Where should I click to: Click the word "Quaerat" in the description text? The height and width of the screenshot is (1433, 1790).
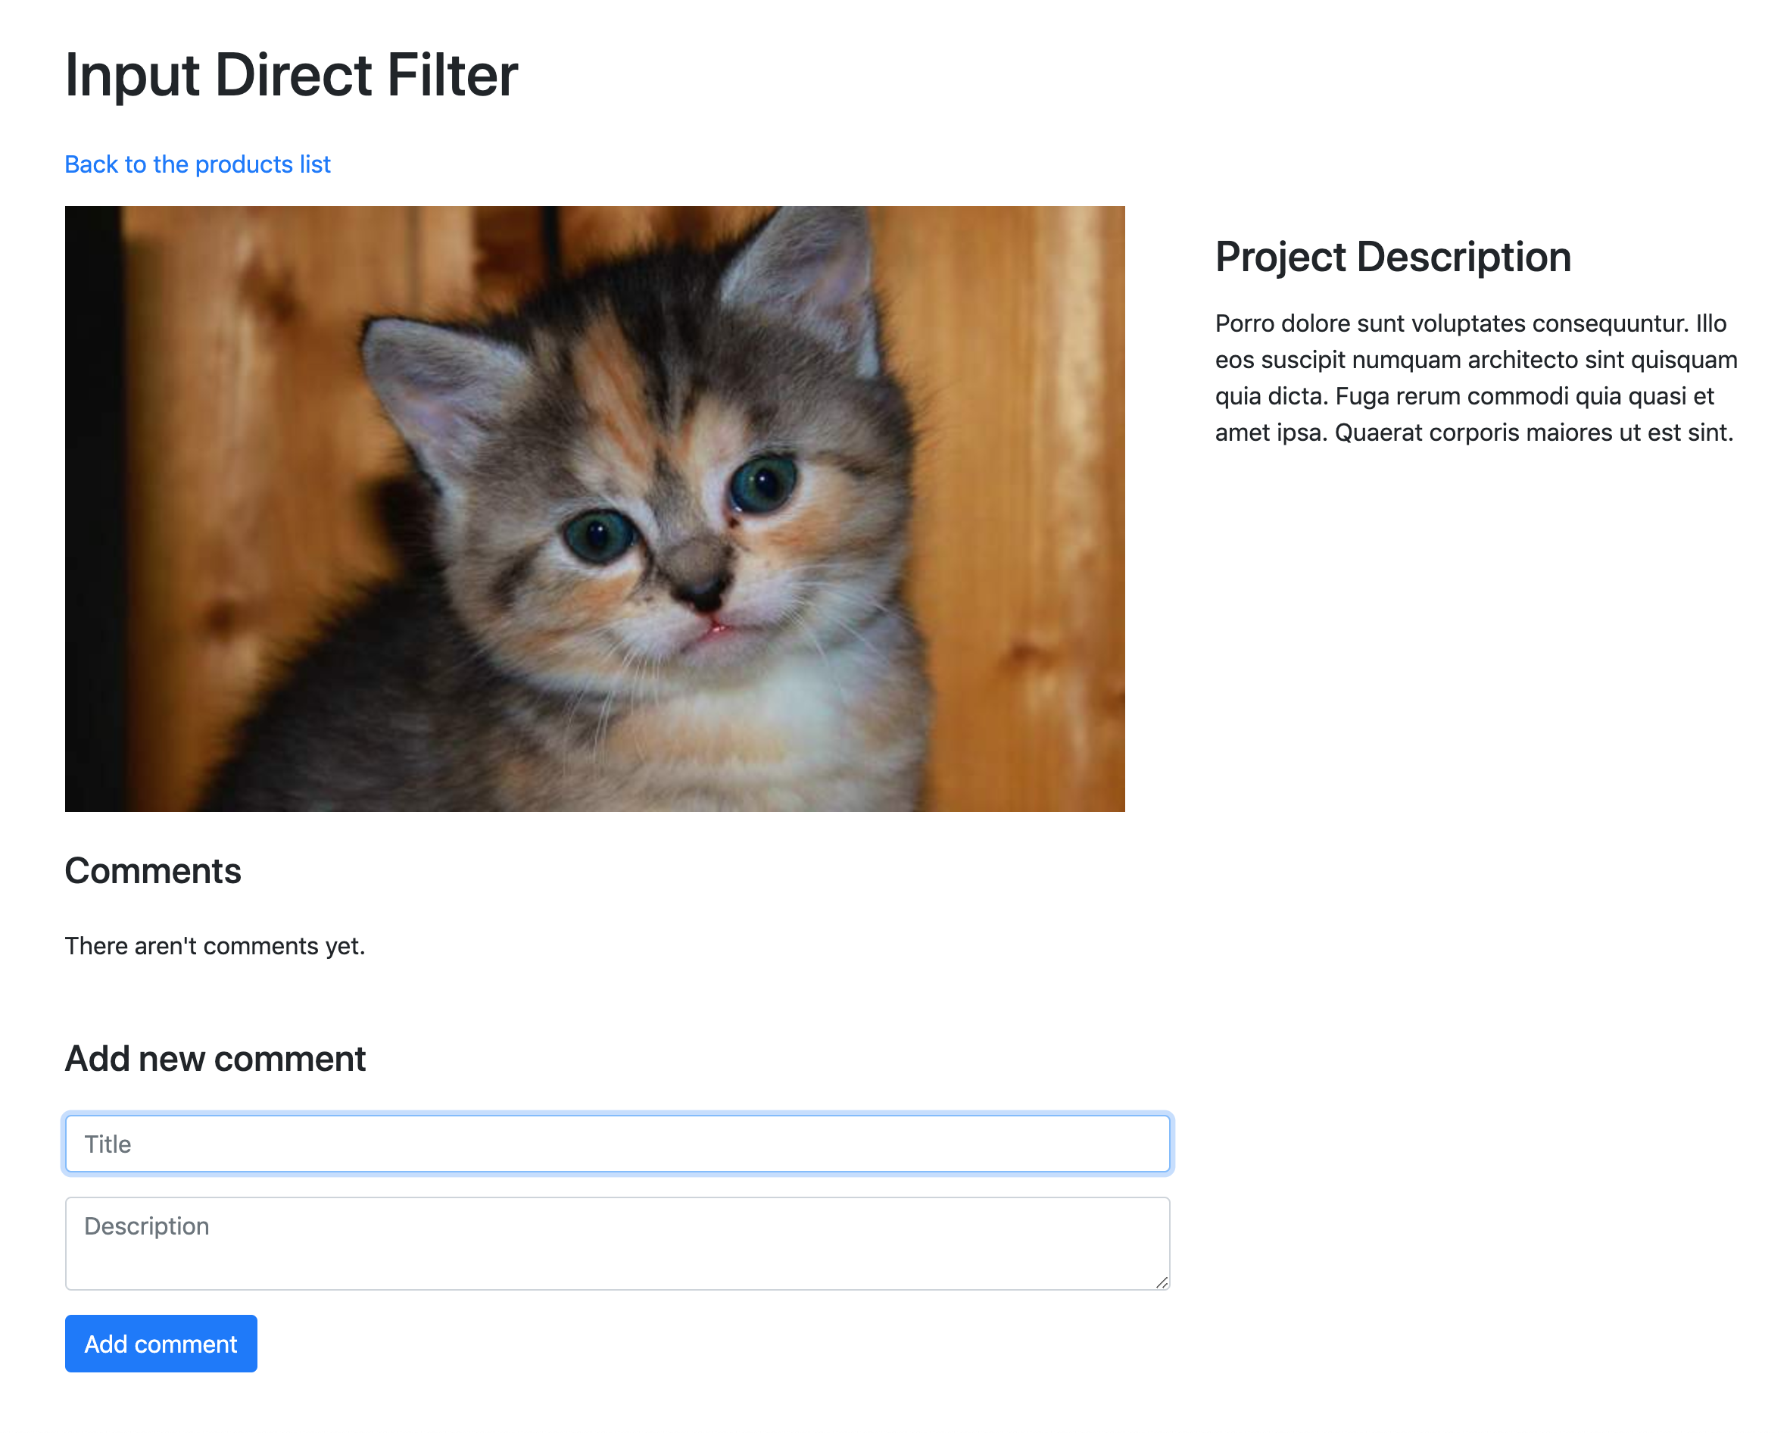1377,432
